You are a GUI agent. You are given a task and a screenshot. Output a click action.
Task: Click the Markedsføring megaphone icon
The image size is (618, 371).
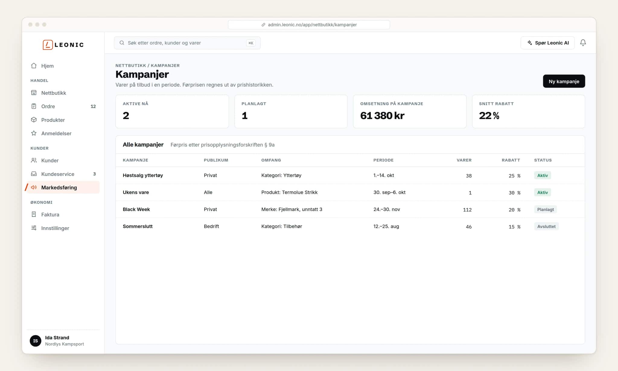point(34,187)
